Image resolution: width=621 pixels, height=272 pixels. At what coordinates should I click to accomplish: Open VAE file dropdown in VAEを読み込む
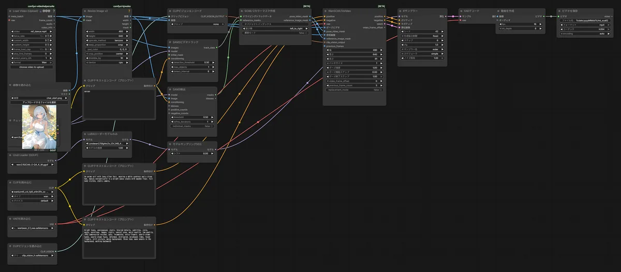click(x=32, y=228)
